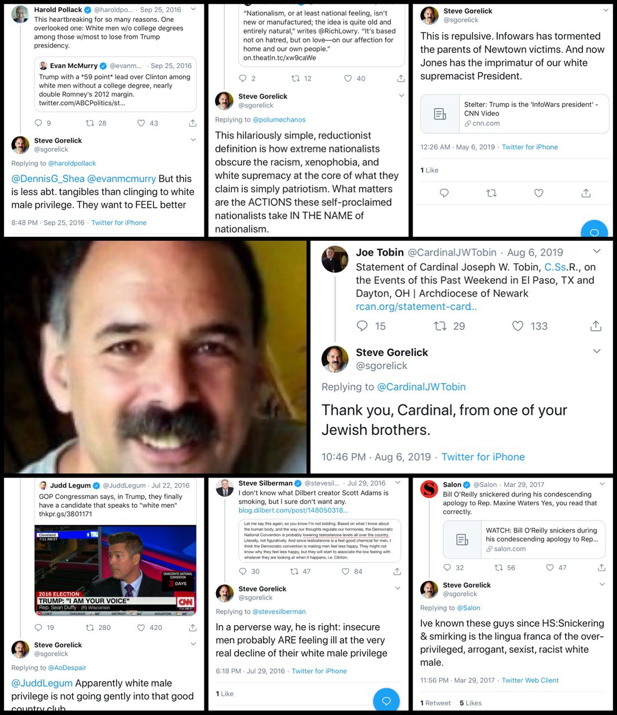This screenshot has width=617, height=715.
Task: Open the CNN Stelter video link card
Action: [x=514, y=114]
